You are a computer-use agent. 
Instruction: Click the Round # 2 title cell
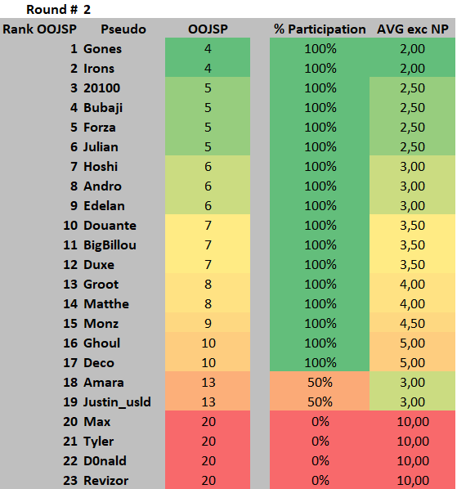[x=58, y=9]
